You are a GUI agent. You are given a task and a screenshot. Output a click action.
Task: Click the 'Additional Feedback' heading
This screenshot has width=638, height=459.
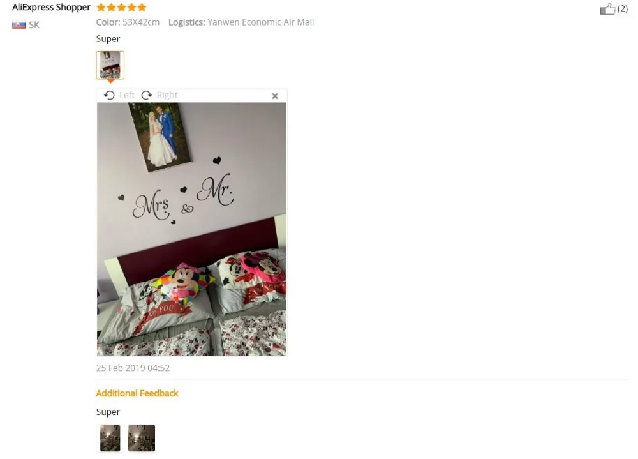tap(137, 393)
